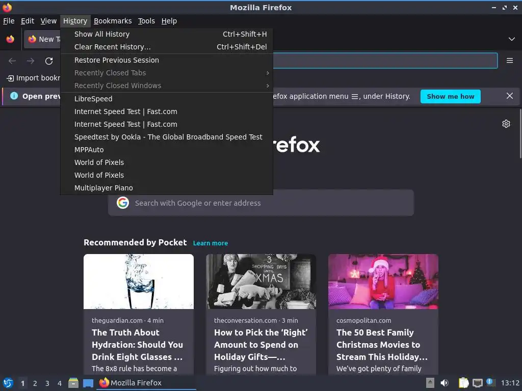Switch to virtual desktop 4
Screen dimensions: 522x391
60,383
